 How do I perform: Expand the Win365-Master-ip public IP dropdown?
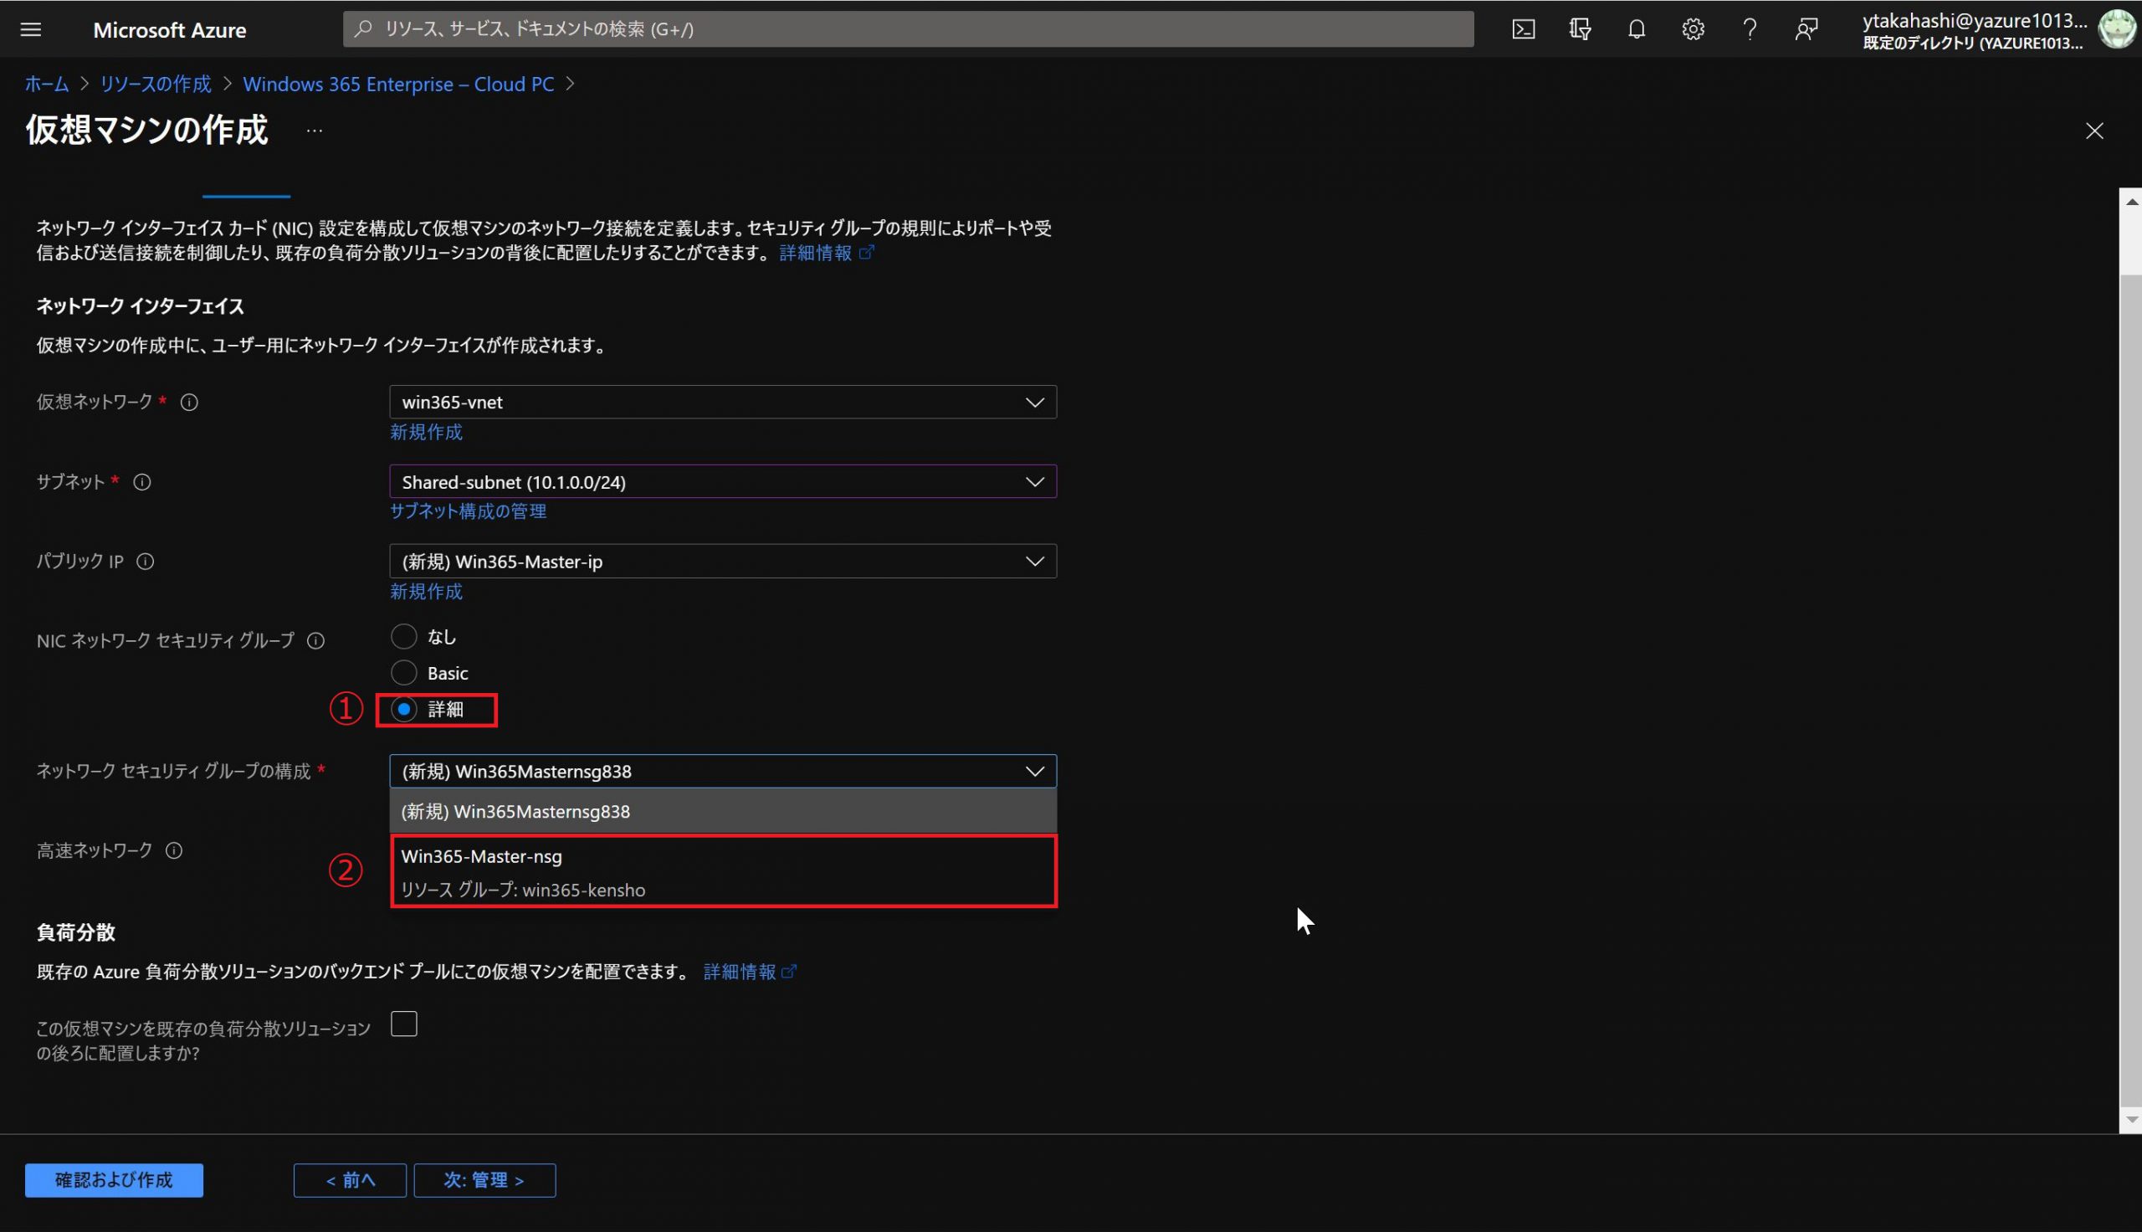tap(722, 562)
